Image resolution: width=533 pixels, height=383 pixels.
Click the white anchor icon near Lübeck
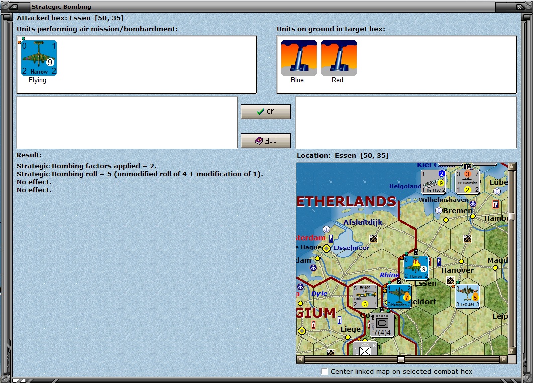[497, 191]
